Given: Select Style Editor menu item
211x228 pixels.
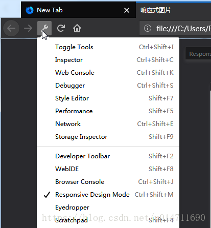Looking at the screenshot, I should (x=108, y=98).
